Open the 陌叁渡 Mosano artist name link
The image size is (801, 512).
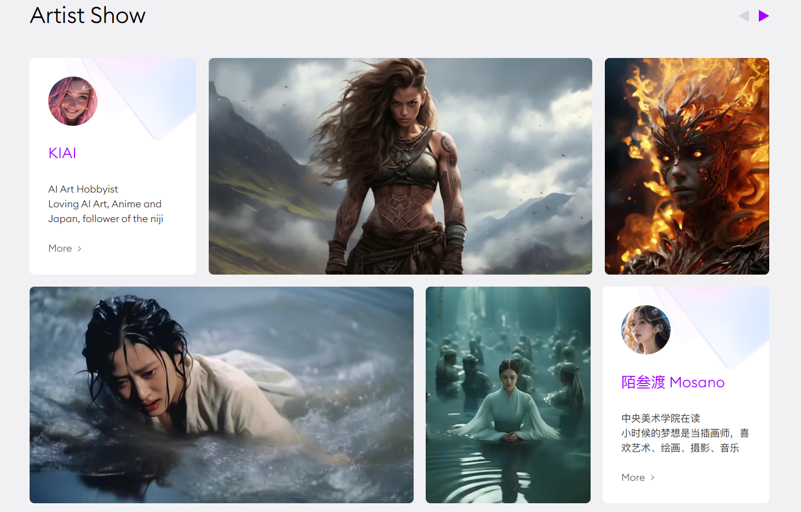672,382
